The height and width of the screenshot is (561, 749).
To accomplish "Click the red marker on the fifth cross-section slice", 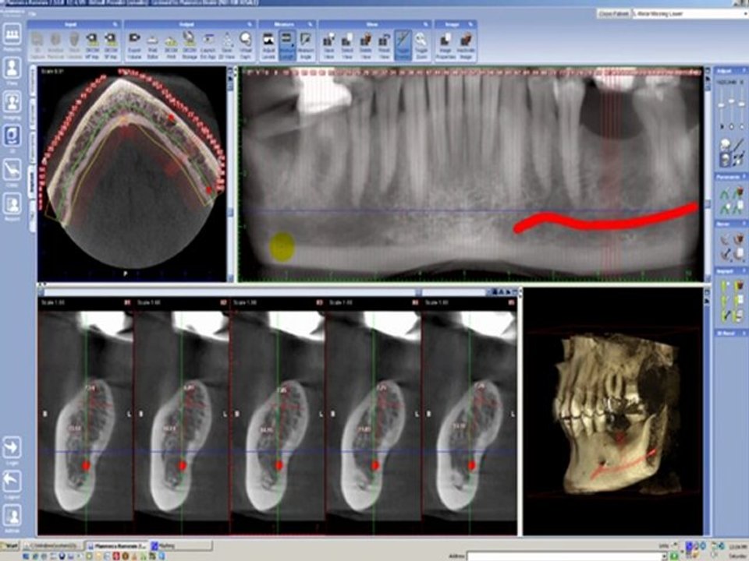I will tap(472, 466).
